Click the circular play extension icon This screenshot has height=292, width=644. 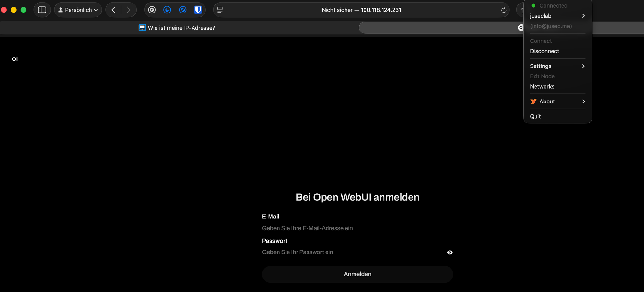click(152, 10)
